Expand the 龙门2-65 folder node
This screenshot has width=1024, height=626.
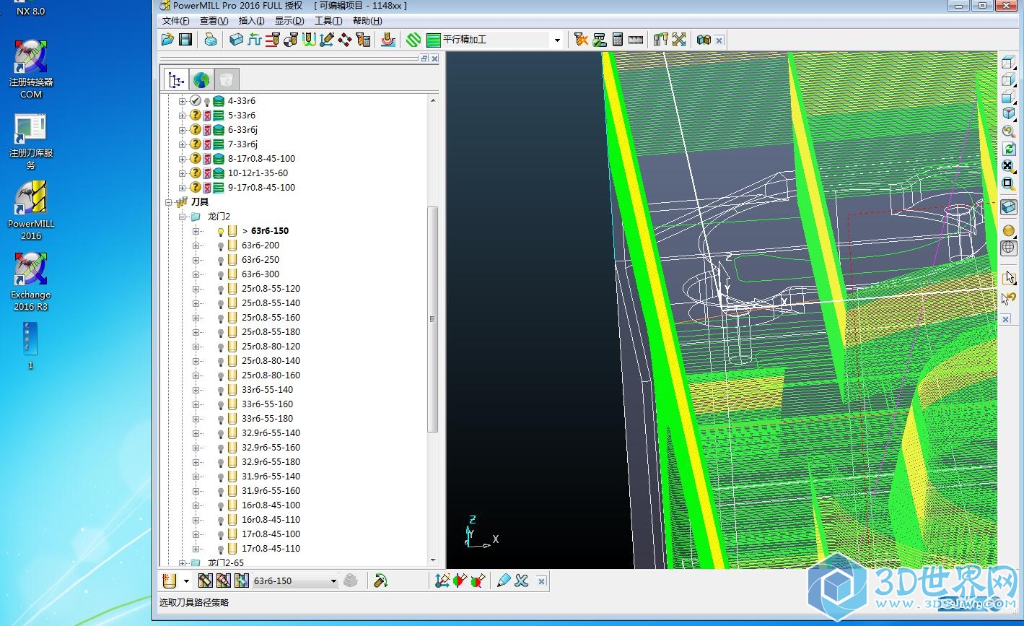(183, 563)
